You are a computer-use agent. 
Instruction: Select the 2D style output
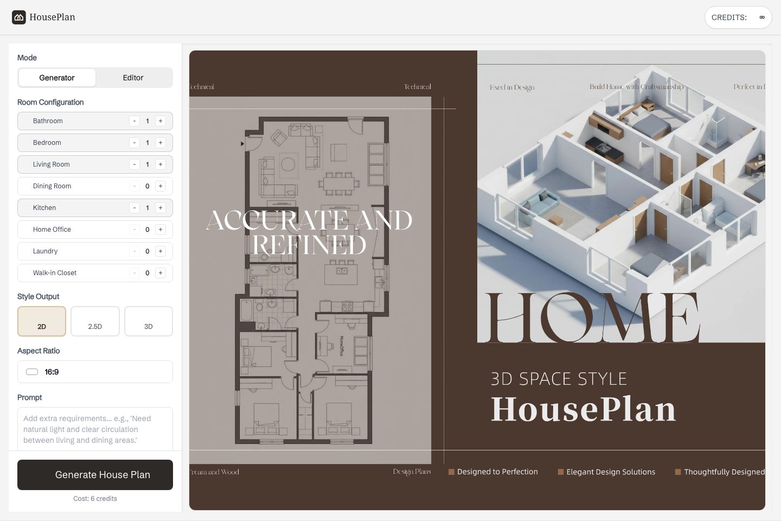(x=42, y=321)
